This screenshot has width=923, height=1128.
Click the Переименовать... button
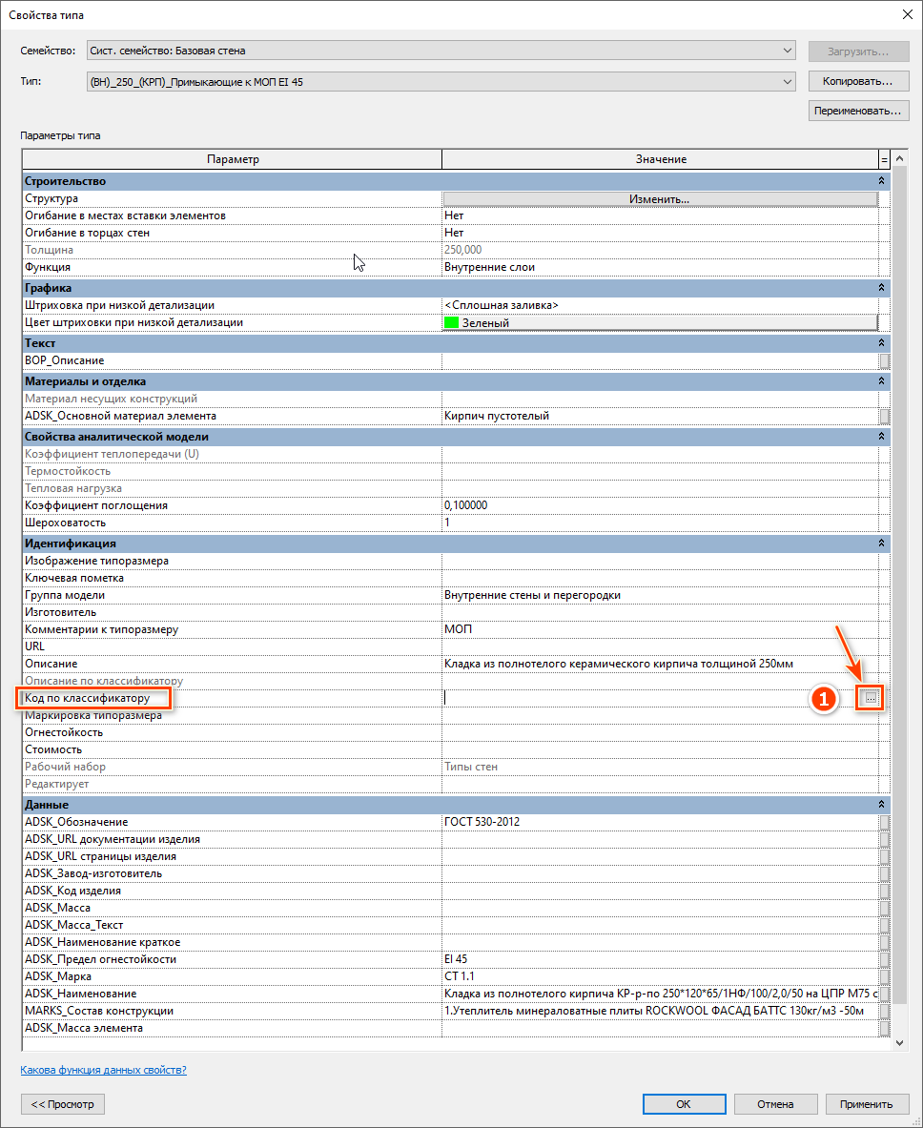tap(855, 112)
